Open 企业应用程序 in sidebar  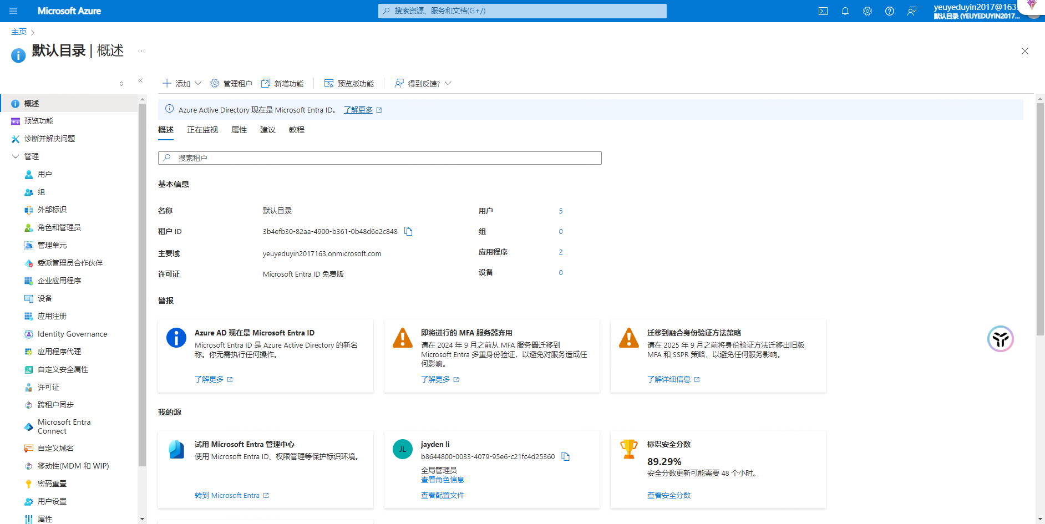(59, 281)
